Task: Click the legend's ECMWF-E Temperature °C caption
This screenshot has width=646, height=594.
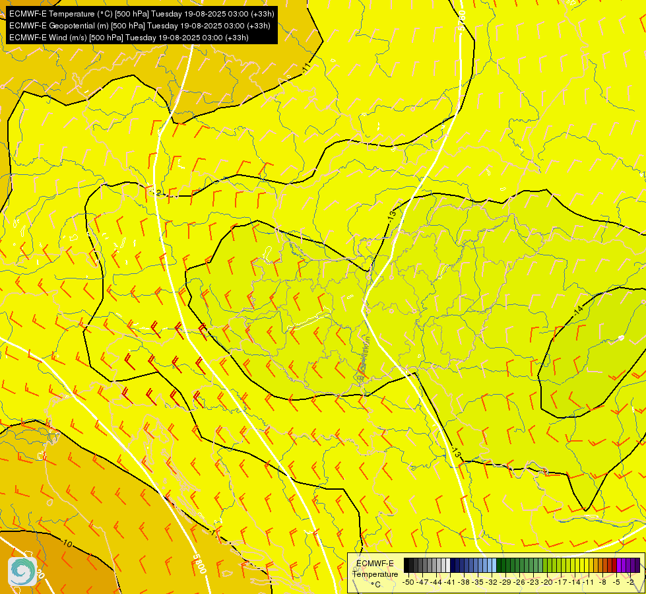Action: pos(375,574)
